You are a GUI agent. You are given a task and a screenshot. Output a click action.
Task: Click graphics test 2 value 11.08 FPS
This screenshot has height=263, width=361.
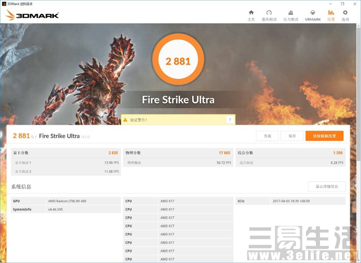[112, 171]
